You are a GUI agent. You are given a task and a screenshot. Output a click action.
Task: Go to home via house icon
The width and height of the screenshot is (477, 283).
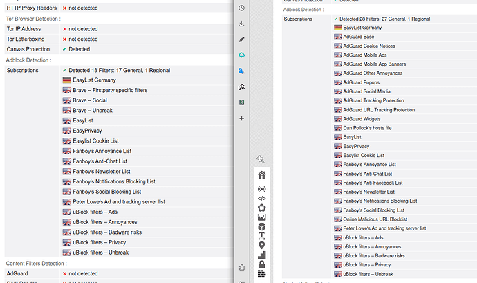[261, 175]
